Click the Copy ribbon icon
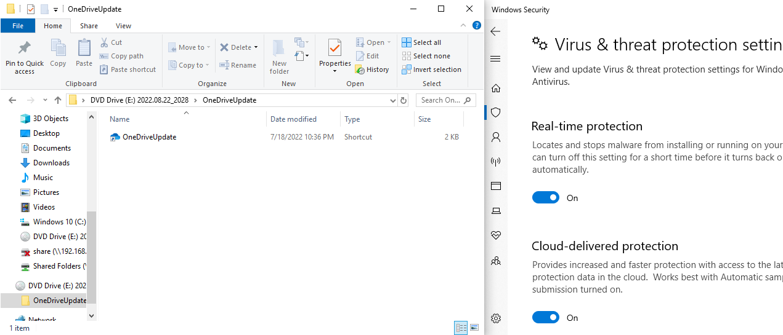Screen dimensions: 783x335 [x=58, y=48]
